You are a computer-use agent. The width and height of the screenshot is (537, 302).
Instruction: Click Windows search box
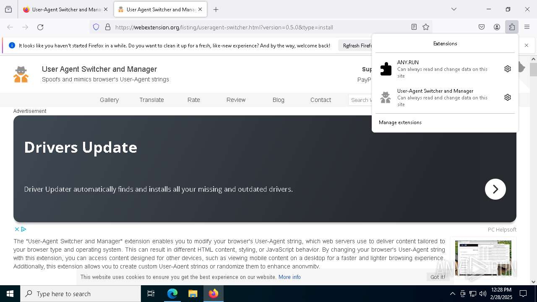click(x=81, y=294)
